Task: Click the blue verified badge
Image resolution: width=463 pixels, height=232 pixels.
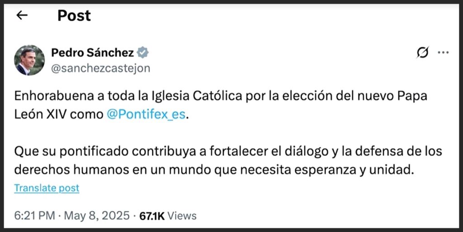Action: pos(143,53)
